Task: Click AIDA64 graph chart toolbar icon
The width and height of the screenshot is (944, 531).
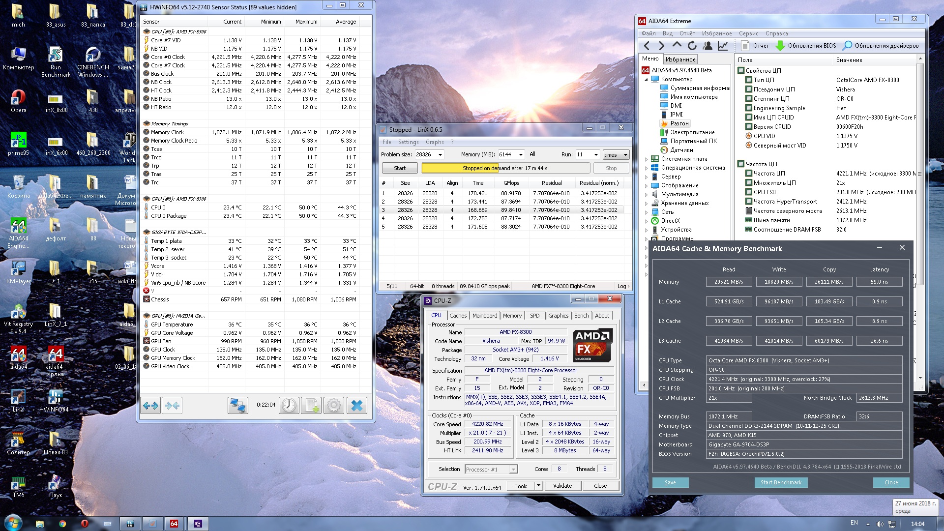Action: (723, 46)
